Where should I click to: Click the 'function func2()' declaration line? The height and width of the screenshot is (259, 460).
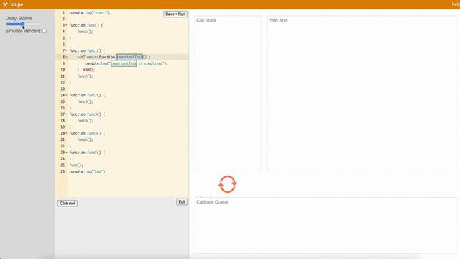point(87,95)
